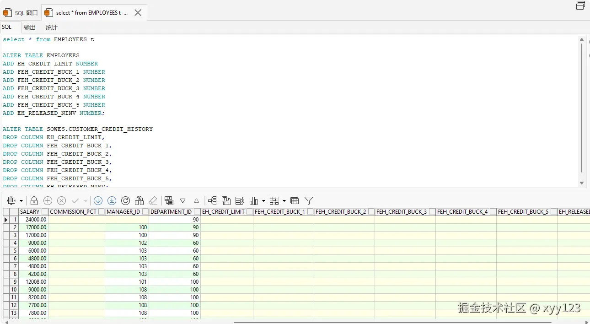The image size is (590, 324).
Task: Open the 输出 output tab
Action: click(x=30, y=27)
